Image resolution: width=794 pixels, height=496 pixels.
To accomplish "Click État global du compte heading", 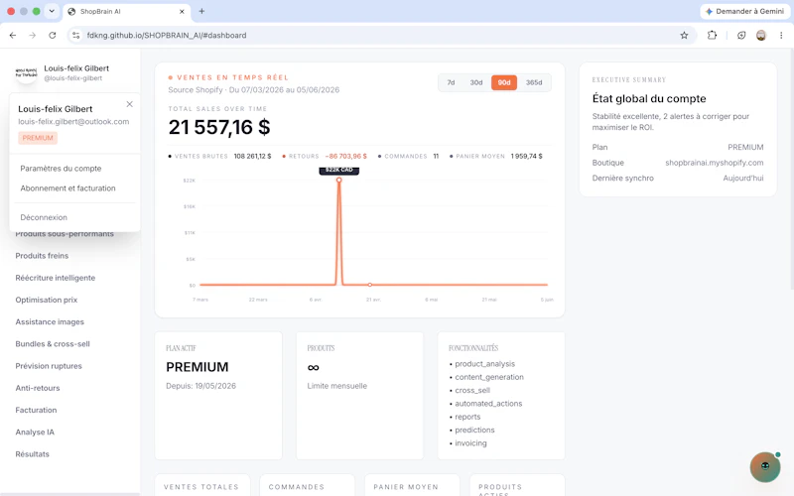I will (649, 98).
